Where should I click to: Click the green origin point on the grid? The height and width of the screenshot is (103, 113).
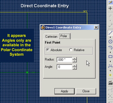click(27, 72)
